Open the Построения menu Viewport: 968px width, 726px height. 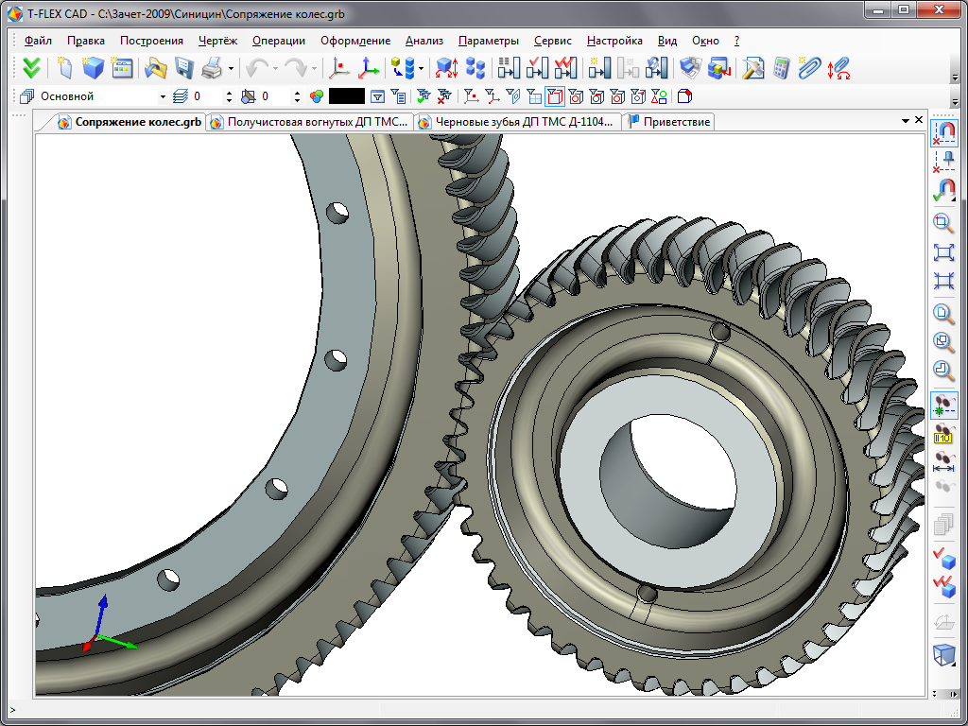[x=151, y=41]
